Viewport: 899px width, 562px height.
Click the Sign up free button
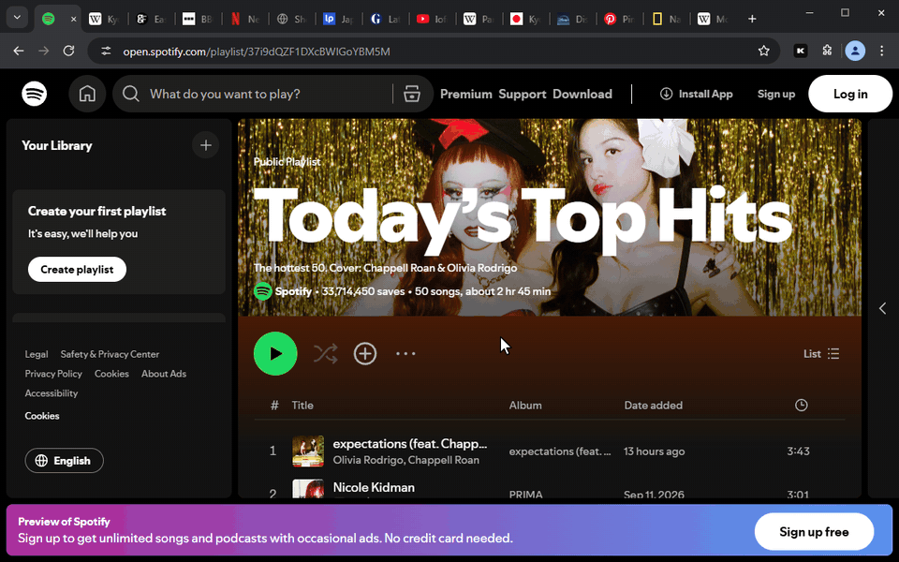tap(814, 532)
